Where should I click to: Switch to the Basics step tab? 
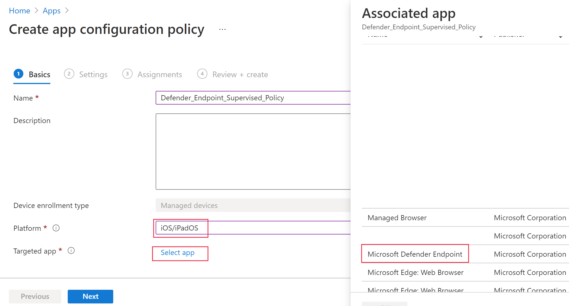(x=32, y=74)
